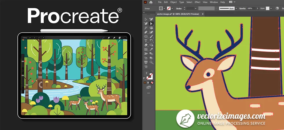Open the Arrange Documents icon
The height and width of the screenshot is (130, 284).
click(x=231, y=2)
